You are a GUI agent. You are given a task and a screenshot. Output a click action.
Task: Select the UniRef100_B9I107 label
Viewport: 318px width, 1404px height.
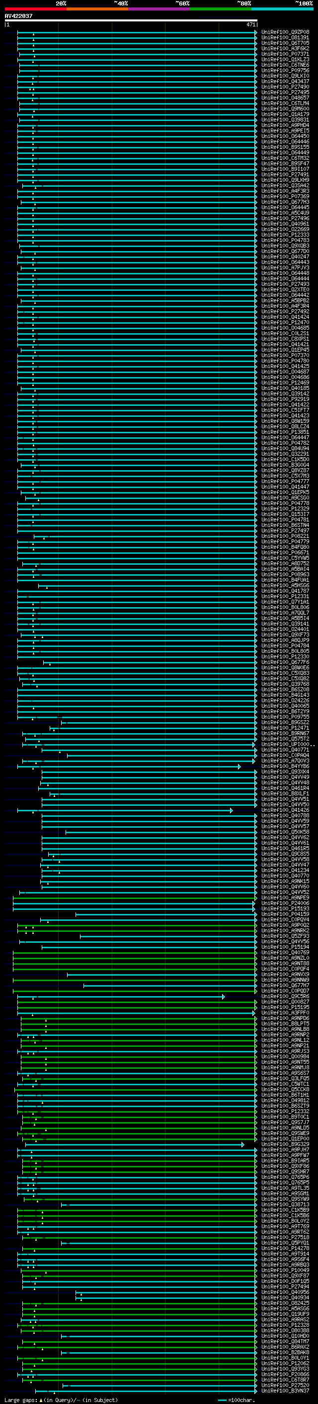[x=285, y=169]
